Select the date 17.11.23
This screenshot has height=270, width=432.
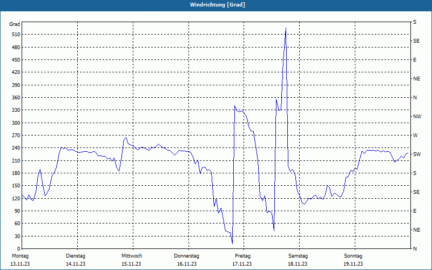[x=242, y=264]
